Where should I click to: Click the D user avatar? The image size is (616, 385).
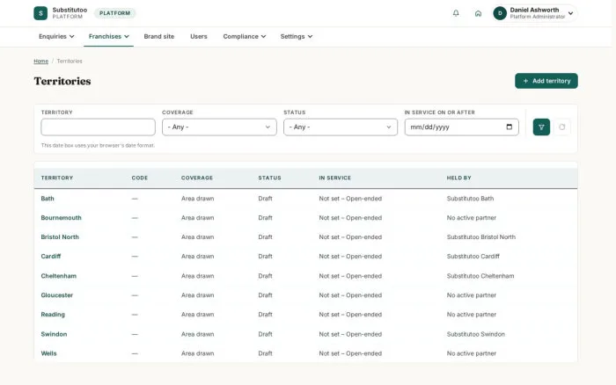click(500, 13)
